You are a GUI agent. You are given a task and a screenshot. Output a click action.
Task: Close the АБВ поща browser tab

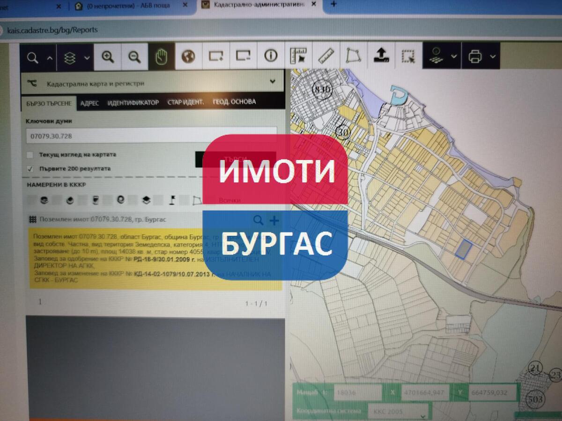coord(185,5)
